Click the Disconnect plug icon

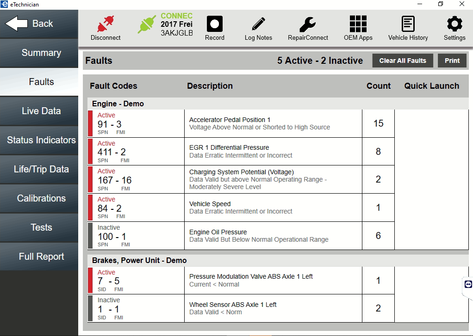(106, 24)
